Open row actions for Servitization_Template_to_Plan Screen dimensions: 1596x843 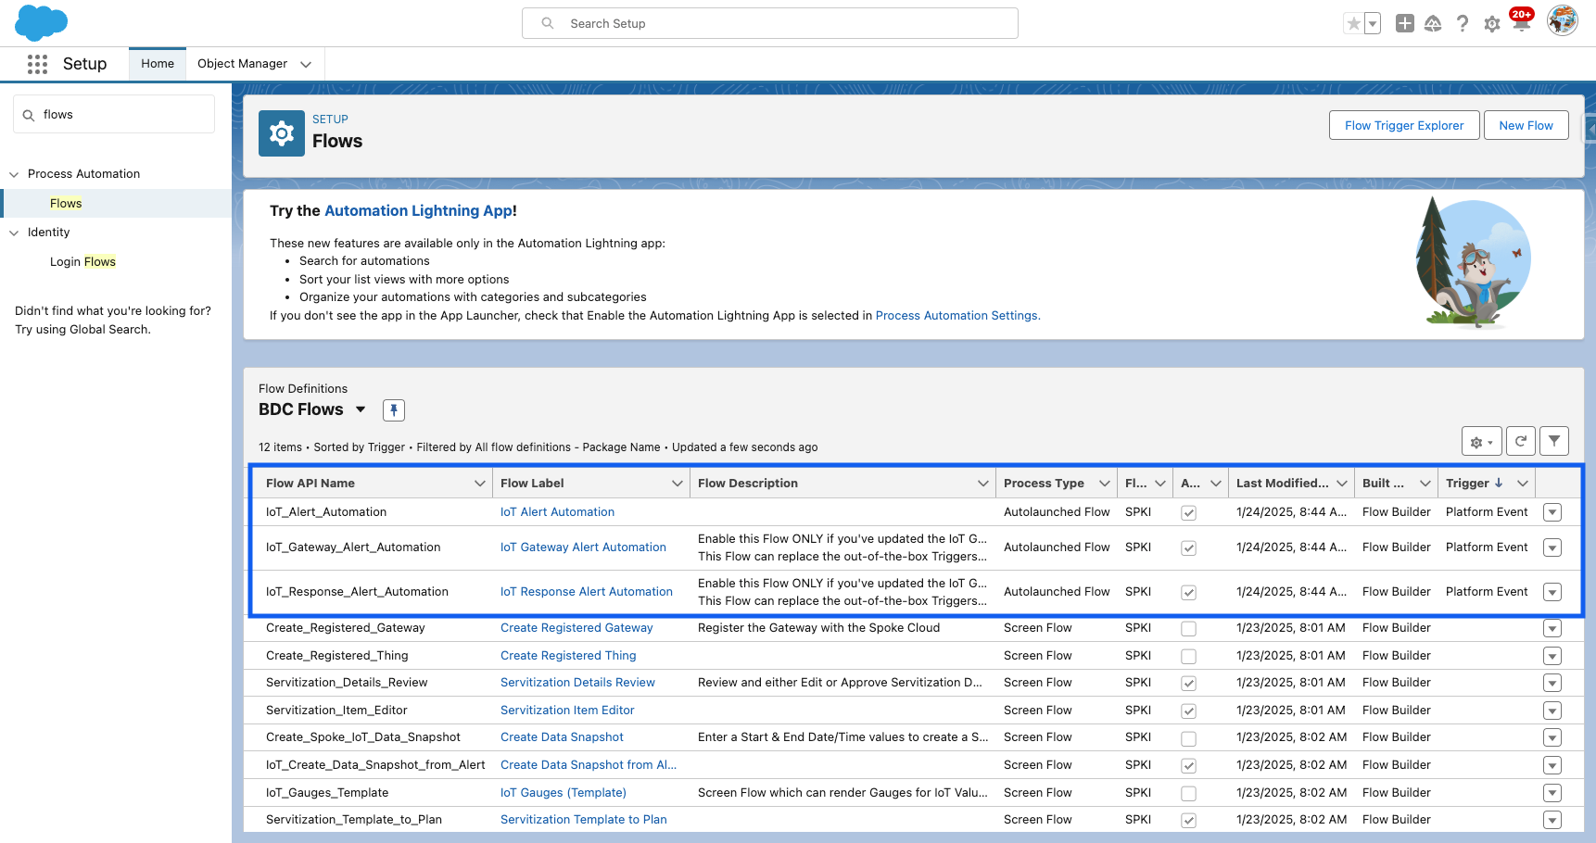point(1552,820)
